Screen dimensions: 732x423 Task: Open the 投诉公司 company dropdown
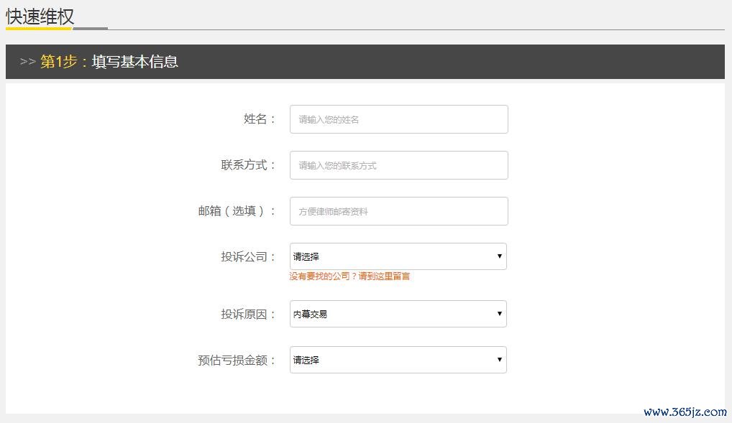[398, 256]
